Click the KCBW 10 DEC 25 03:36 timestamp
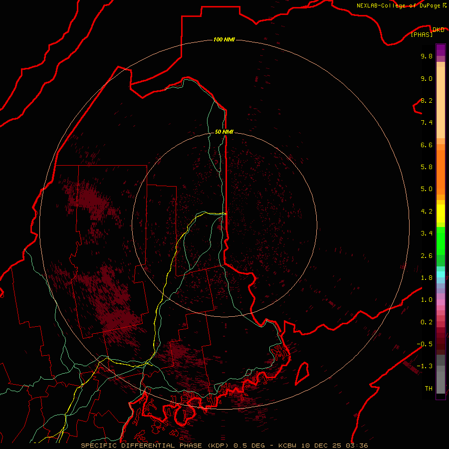This screenshot has height=449, width=449. [x=323, y=446]
